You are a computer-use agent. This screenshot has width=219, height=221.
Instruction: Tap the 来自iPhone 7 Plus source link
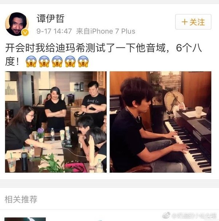click(x=105, y=31)
